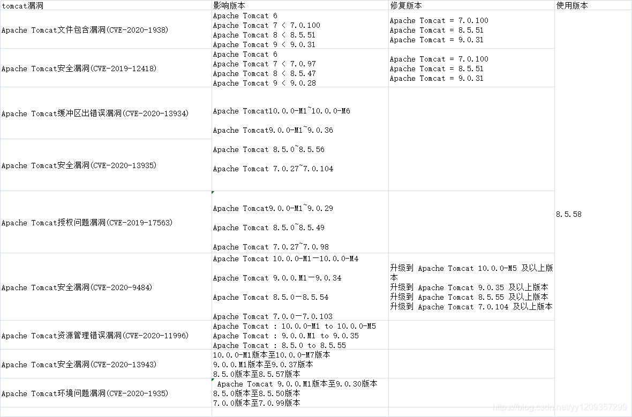The image size is (632, 417).
Task: Click affected versions cell with '10.0.0-M1一10.0.0-M4'
Action: [x=300, y=287]
